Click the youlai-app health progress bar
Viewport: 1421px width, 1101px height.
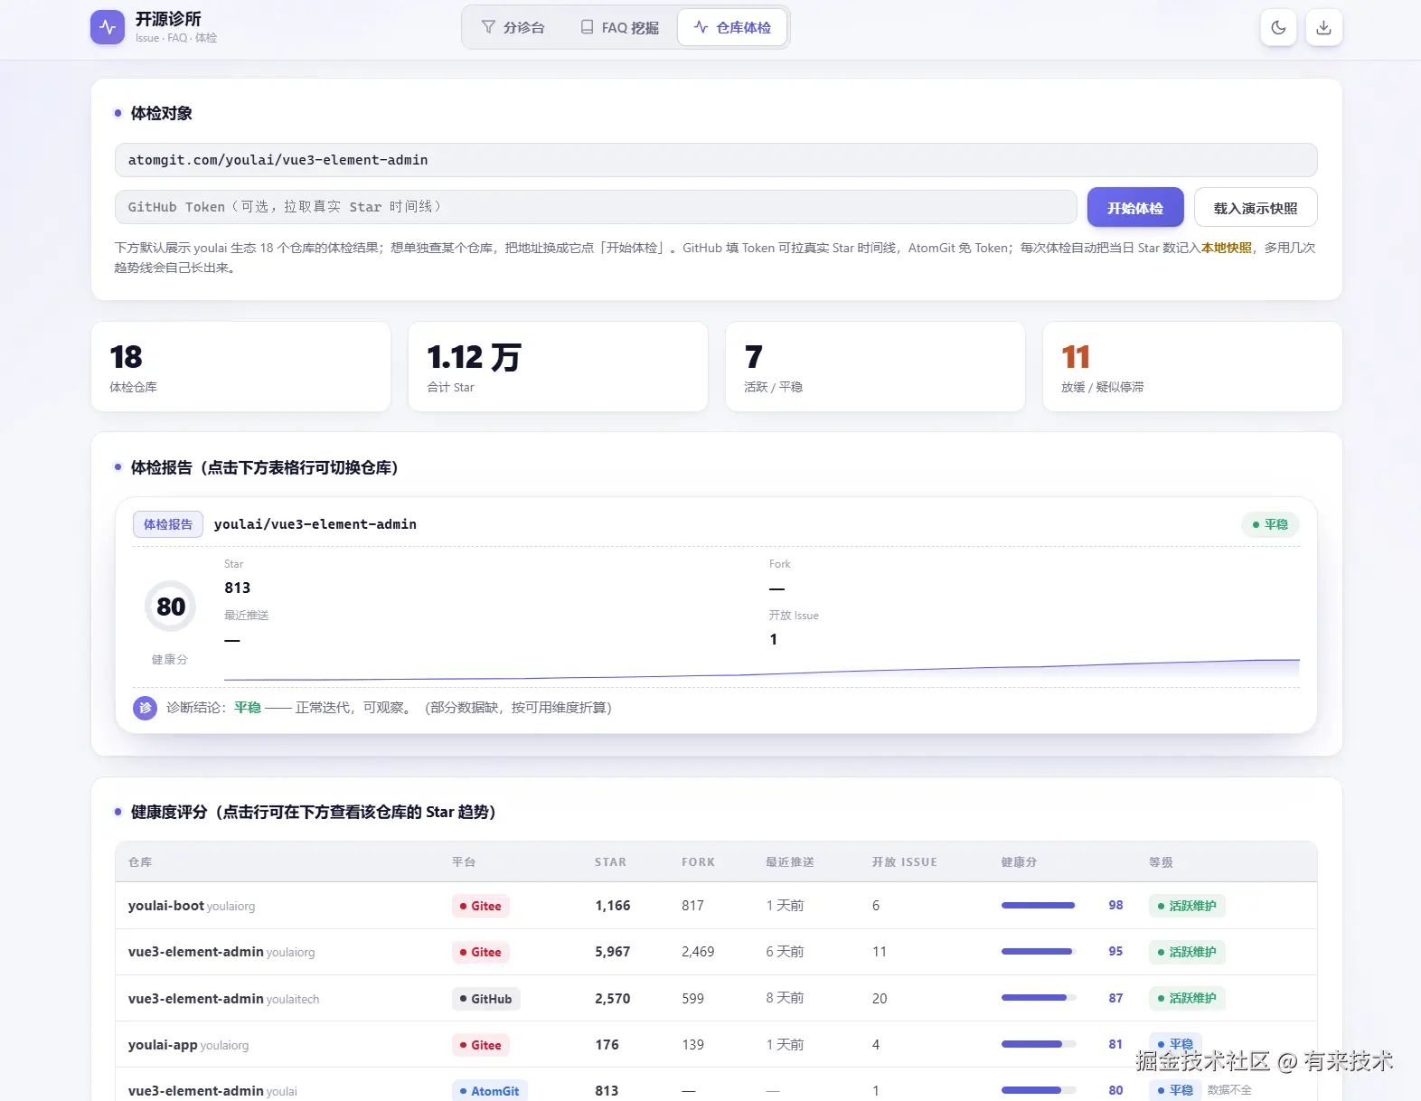[x=1039, y=1044]
